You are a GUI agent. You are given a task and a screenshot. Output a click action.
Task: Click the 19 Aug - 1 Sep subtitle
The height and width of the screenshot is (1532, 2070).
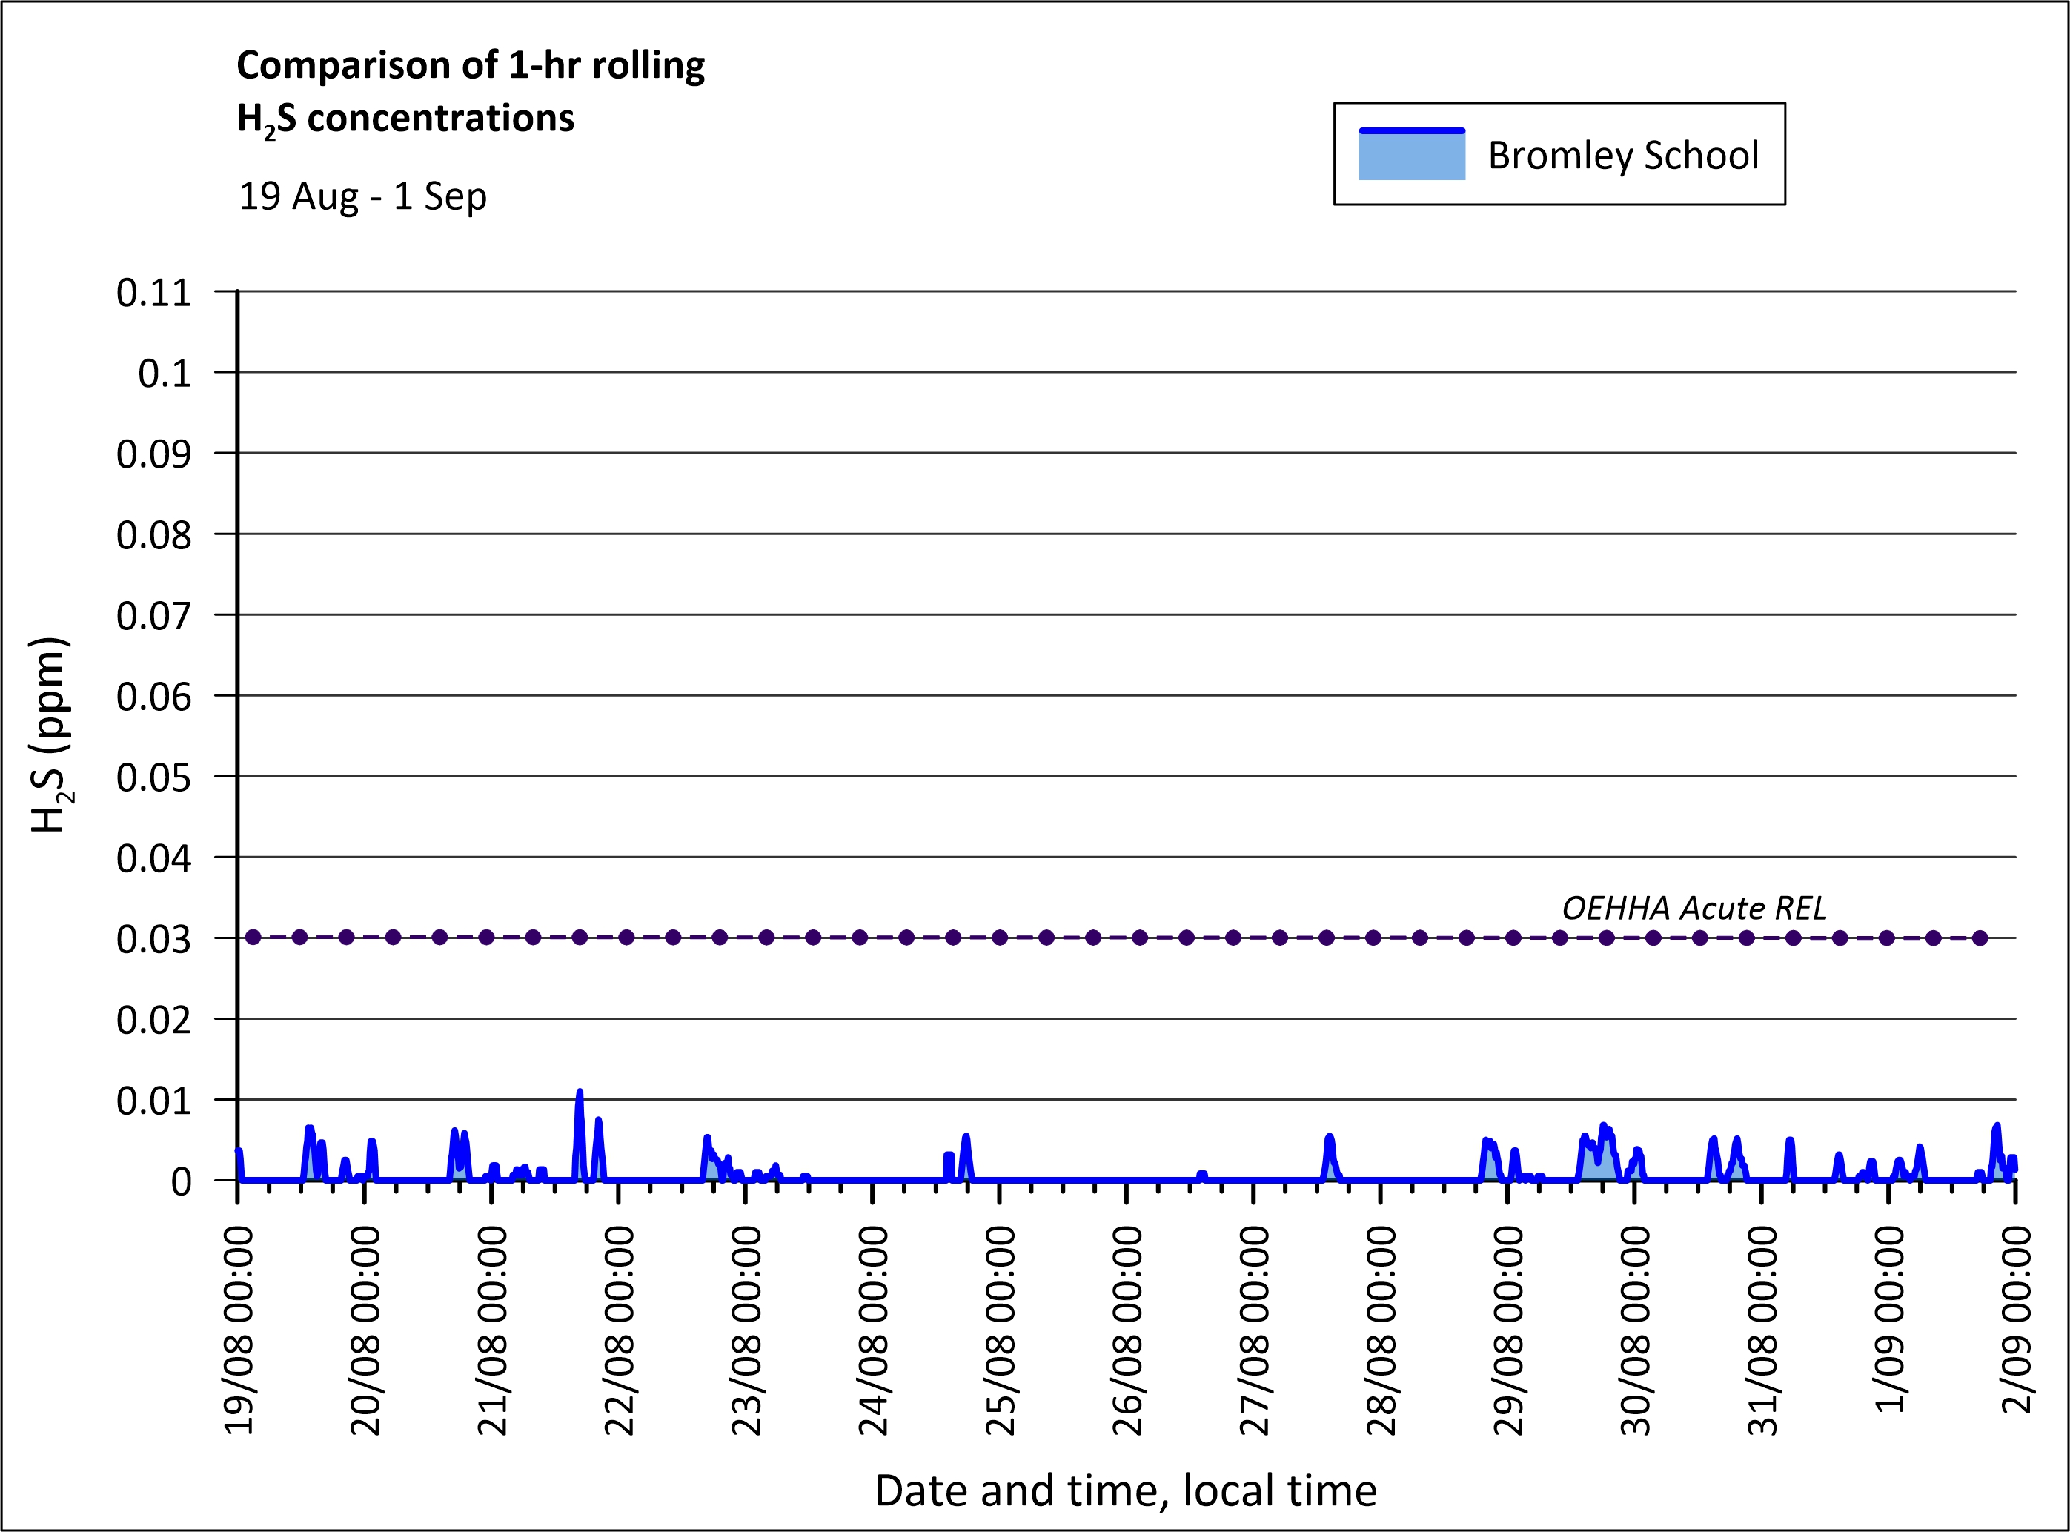(362, 196)
